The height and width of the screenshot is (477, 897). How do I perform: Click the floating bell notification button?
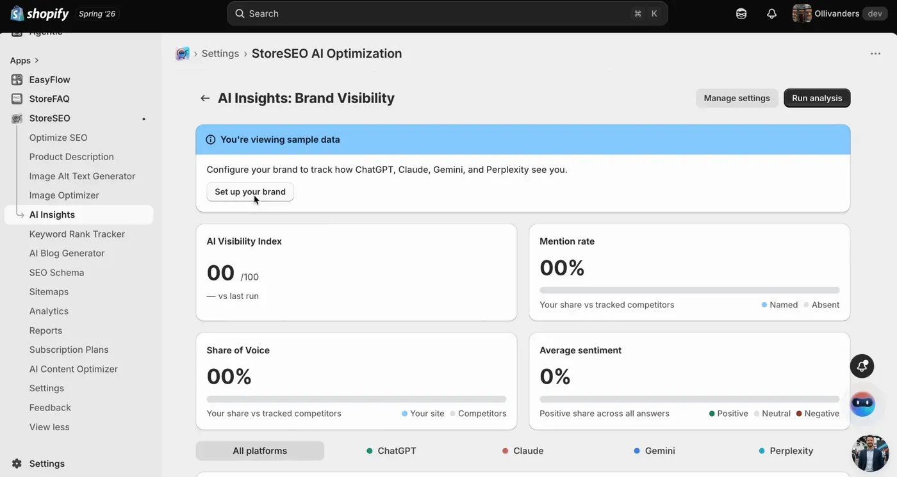(862, 366)
